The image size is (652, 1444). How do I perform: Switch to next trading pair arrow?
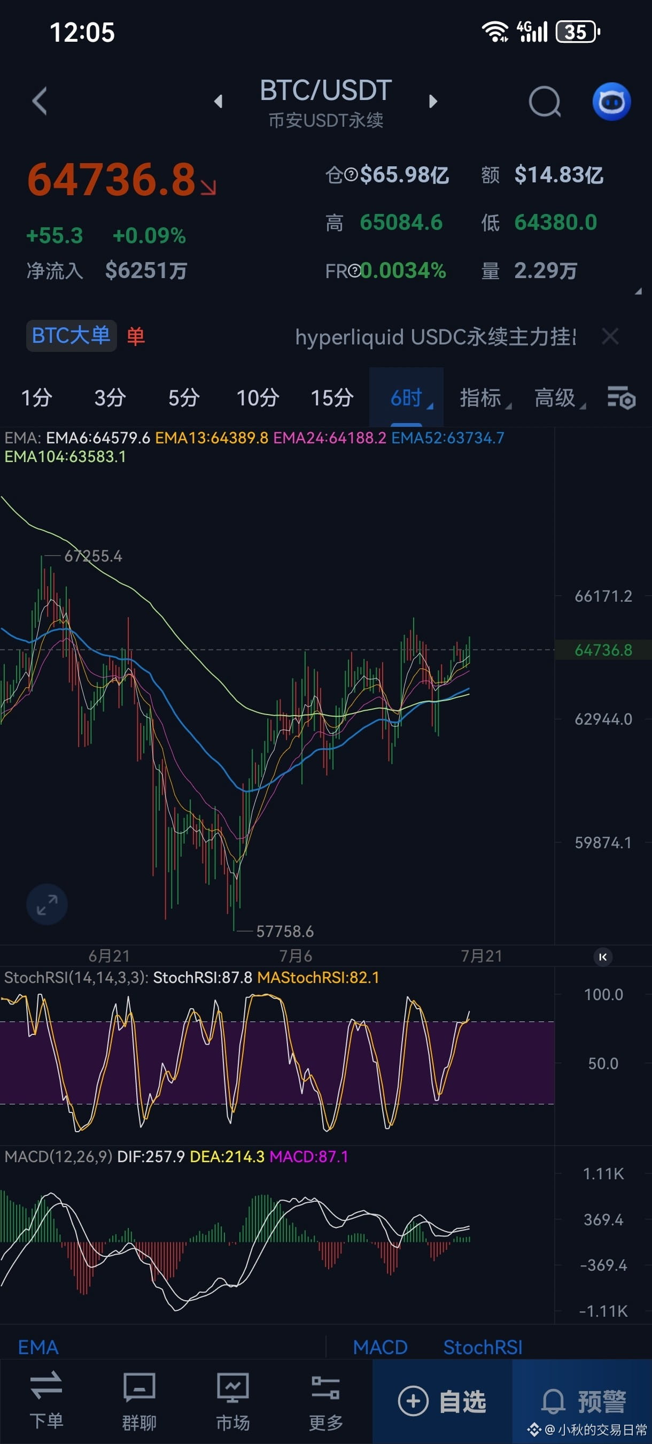pos(432,102)
